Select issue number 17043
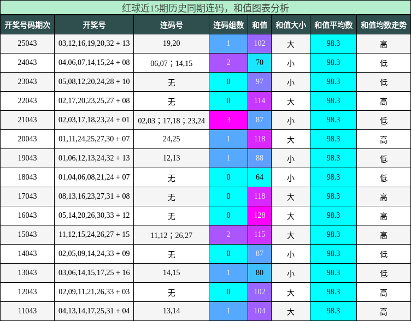This screenshot has height=321, width=411. (x=27, y=196)
